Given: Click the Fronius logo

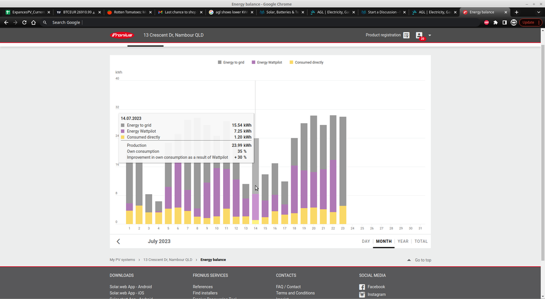Looking at the screenshot, I should (x=122, y=35).
